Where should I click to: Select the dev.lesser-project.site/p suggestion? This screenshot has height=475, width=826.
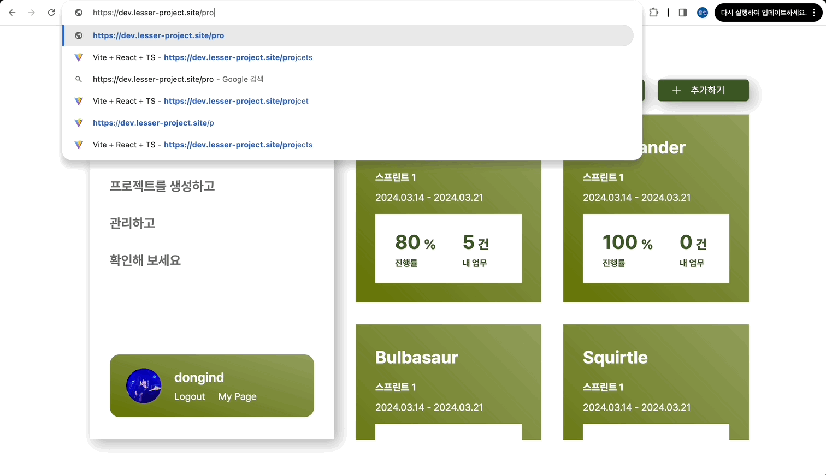(154, 123)
